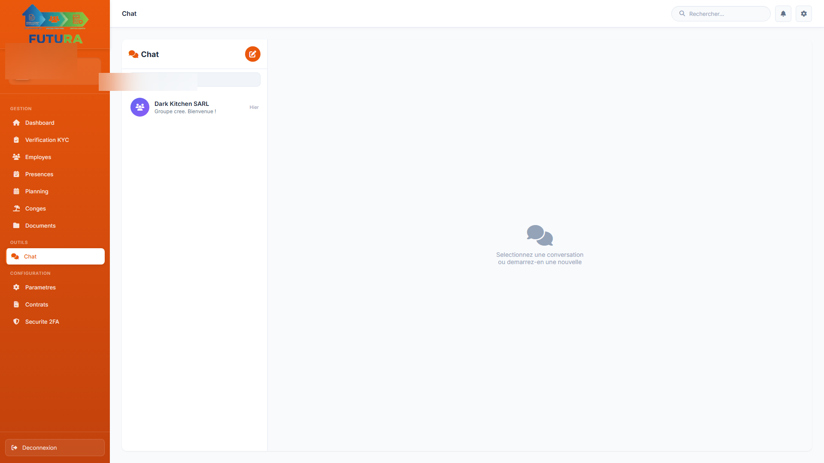824x463 pixels.
Task: Click the Securite 2FA shield icon
Action: click(x=16, y=322)
